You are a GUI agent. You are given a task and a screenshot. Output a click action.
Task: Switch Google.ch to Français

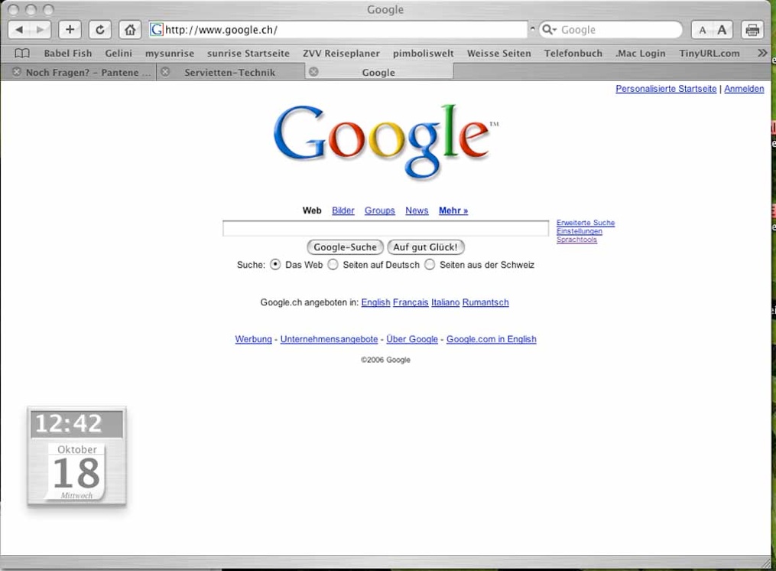pos(411,302)
